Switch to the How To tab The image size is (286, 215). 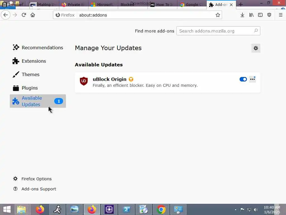(162, 4)
